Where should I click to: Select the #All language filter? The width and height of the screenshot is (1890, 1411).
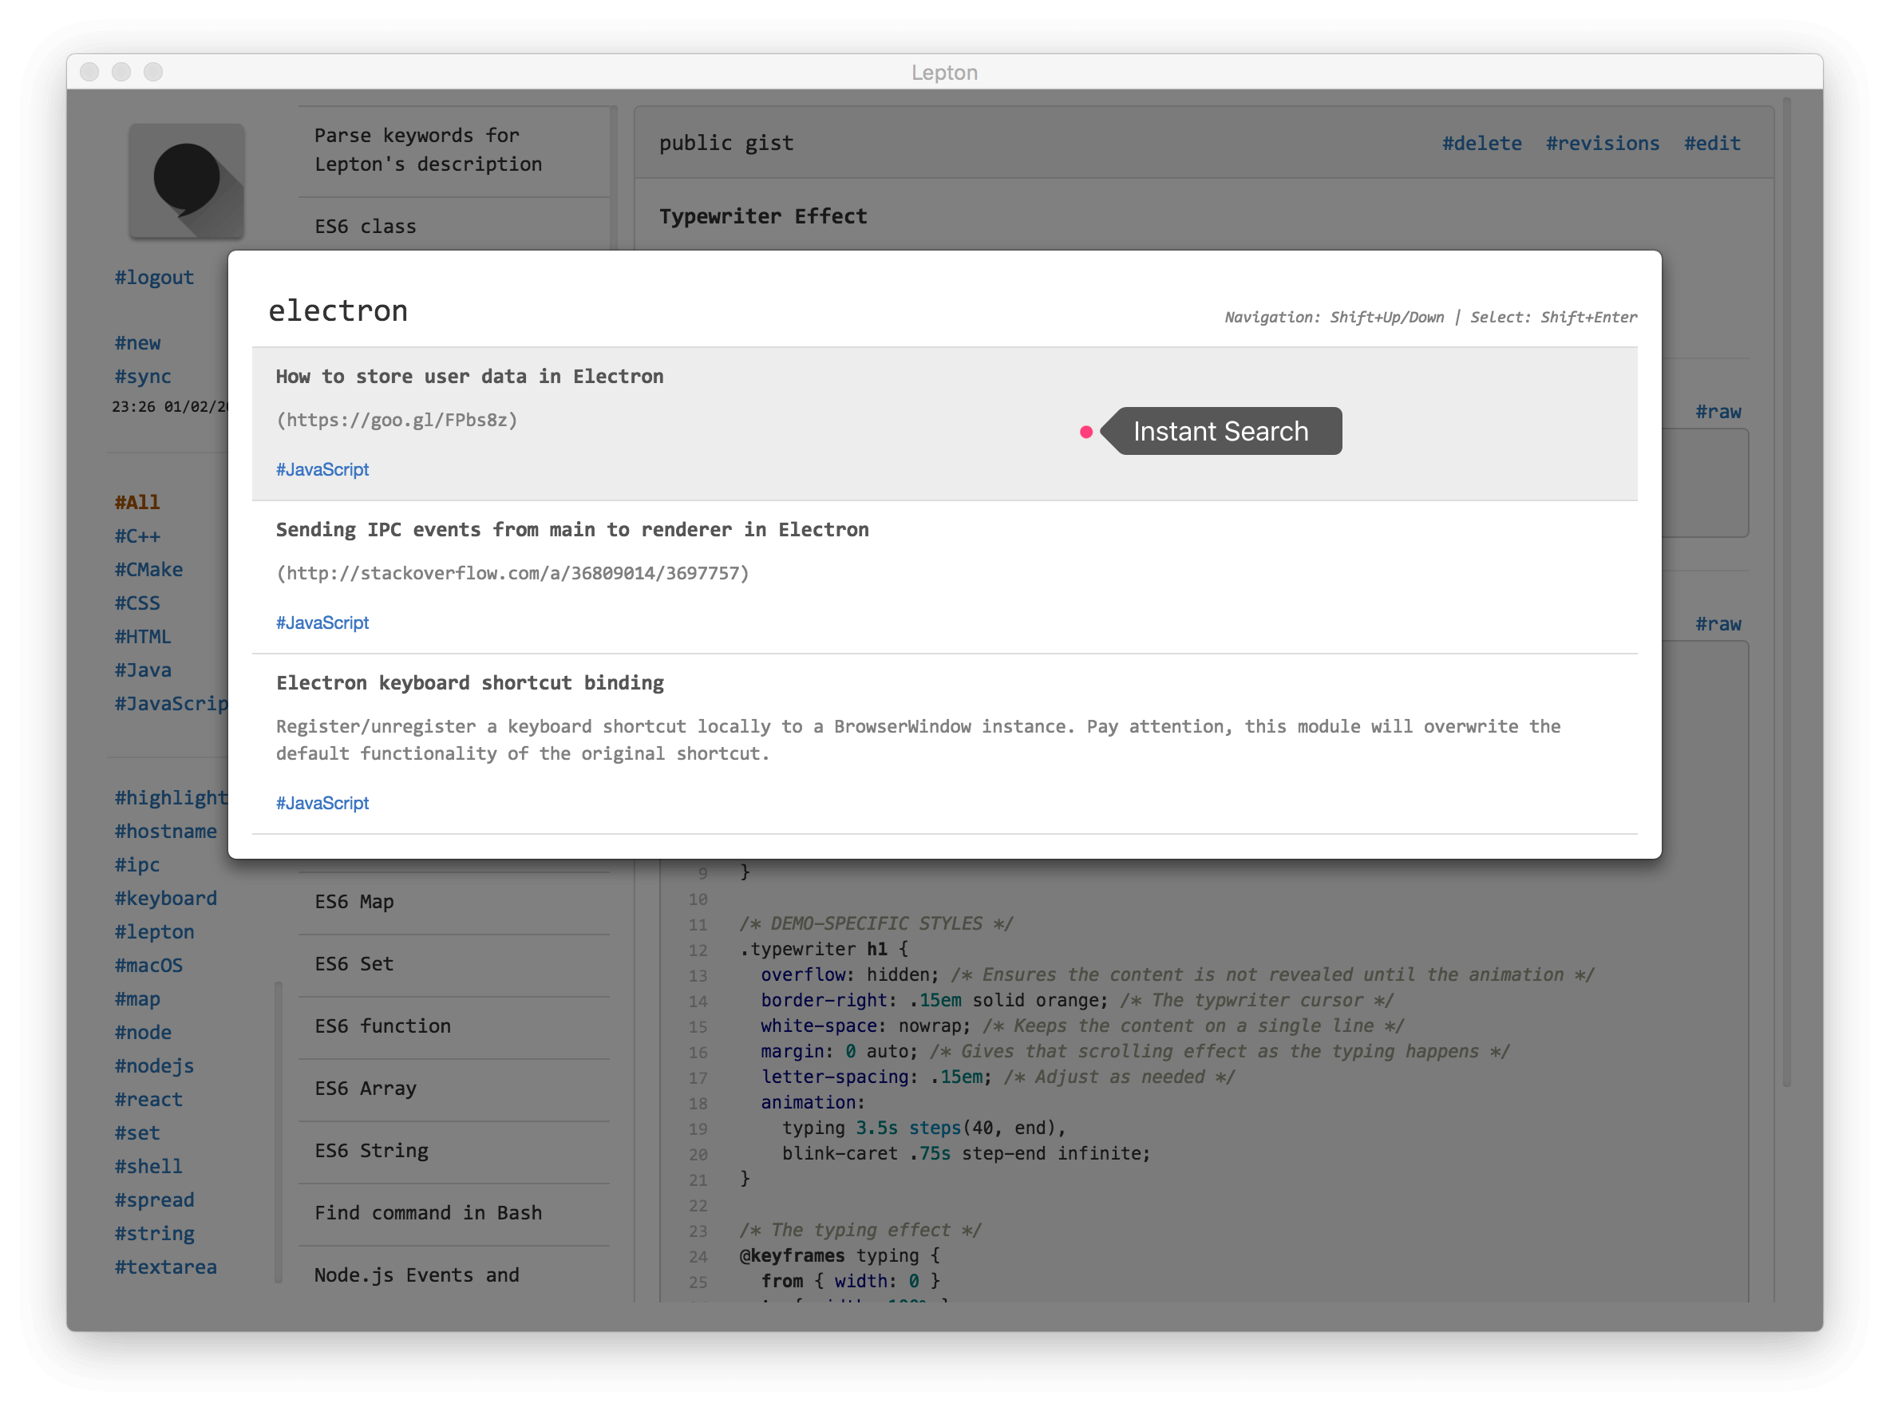pyautogui.click(x=137, y=502)
